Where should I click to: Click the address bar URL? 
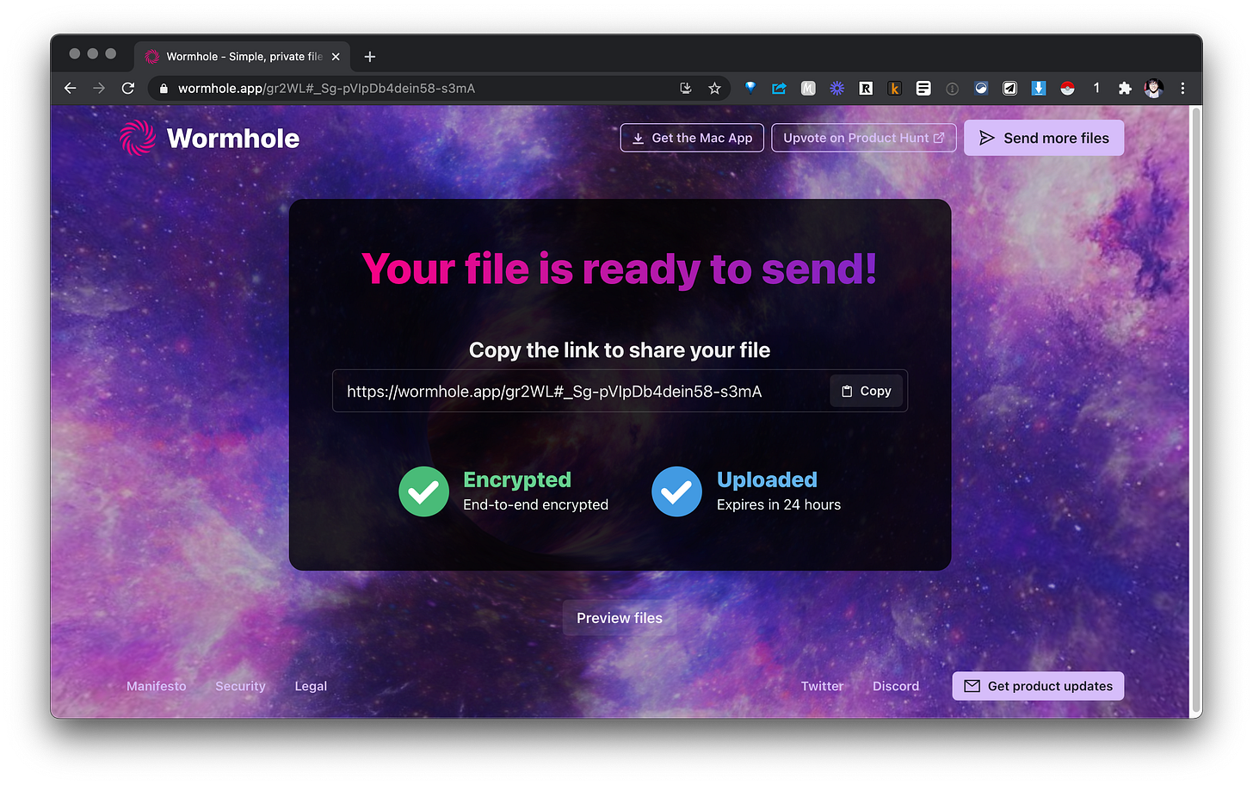tap(326, 88)
